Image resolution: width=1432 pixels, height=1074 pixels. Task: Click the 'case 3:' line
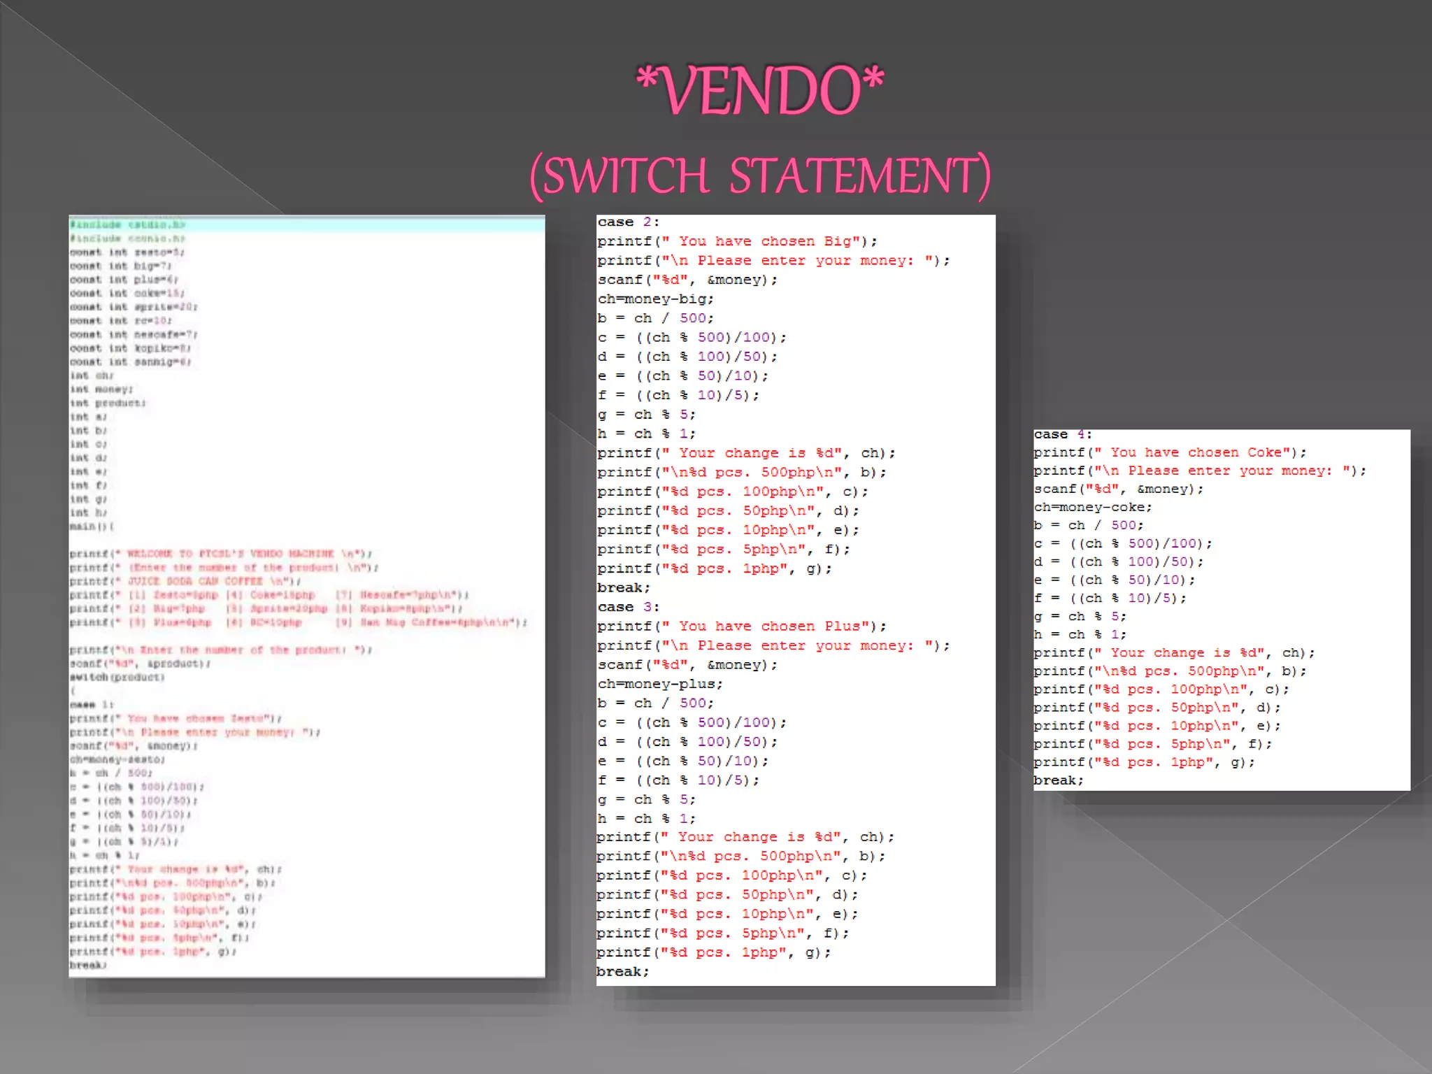pos(629,607)
